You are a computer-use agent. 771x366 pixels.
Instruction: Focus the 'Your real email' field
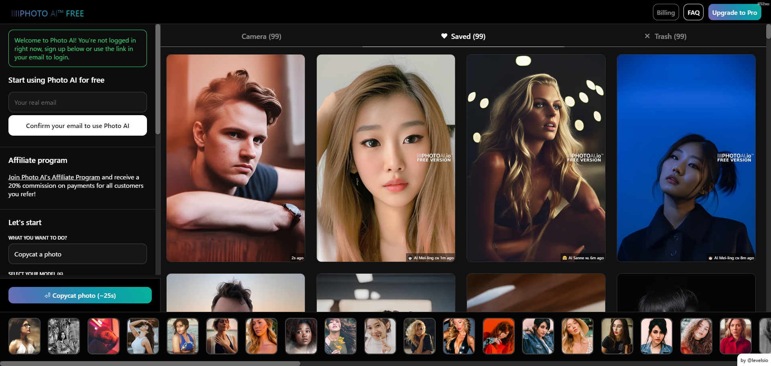[78, 102]
